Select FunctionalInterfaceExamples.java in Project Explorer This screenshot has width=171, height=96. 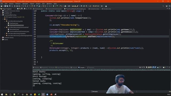(x=19, y=31)
